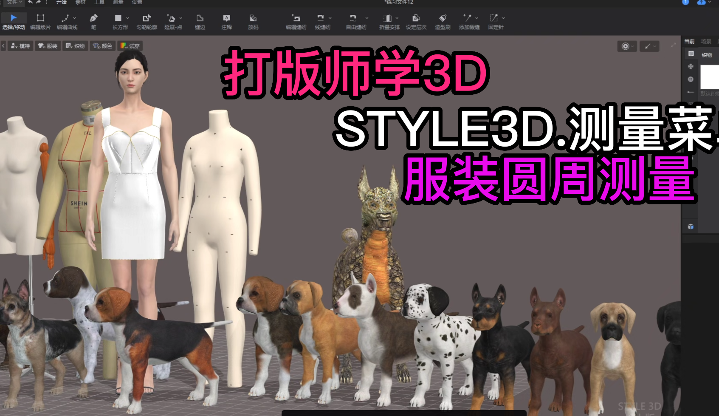Viewport: 719px width, 416px height.
Task: Switch to the 设置 tab
Action: click(x=137, y=2)
